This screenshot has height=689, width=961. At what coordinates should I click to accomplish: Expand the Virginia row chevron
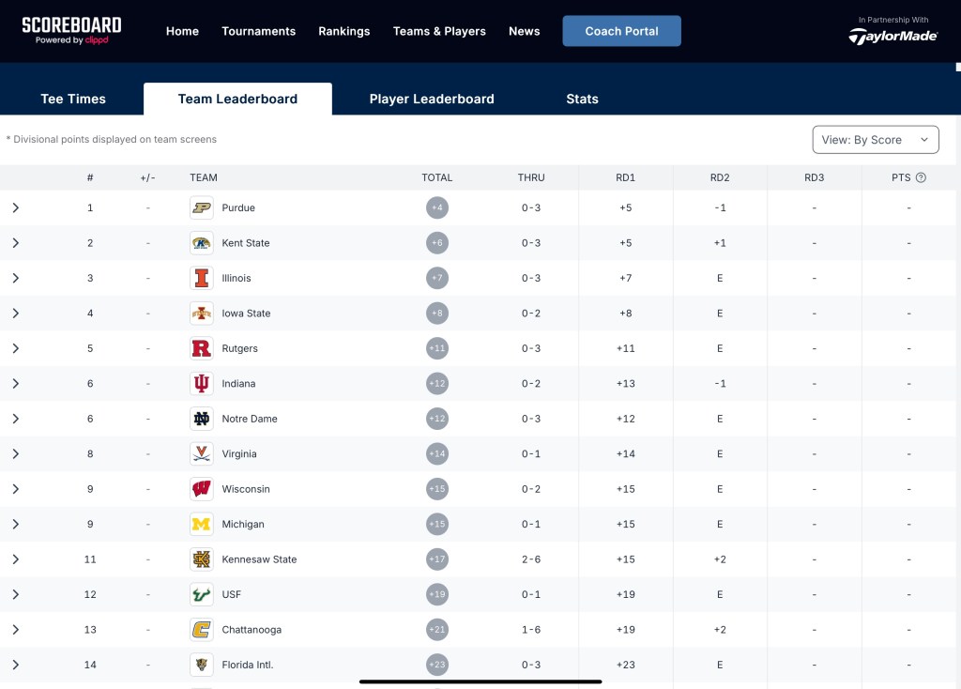(x=16, y=454)
